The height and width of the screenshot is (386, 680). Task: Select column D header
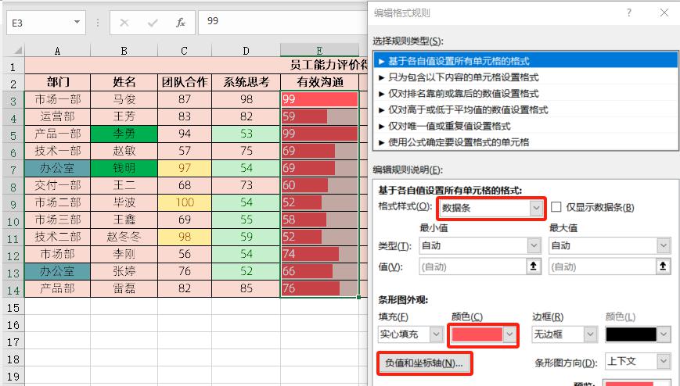(246, 51)
